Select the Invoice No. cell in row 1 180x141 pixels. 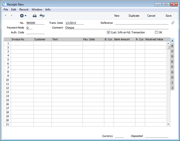click(x=22, y=43)
